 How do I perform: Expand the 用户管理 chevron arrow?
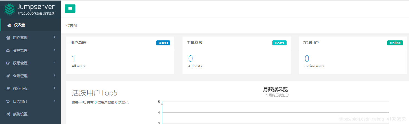(55, 37)
